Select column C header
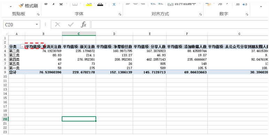The image size is (269, 135). pos(79,34)
